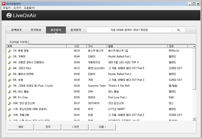Click the magnifier search icon button
202x139 pixels.
click(x=178, y=30)
